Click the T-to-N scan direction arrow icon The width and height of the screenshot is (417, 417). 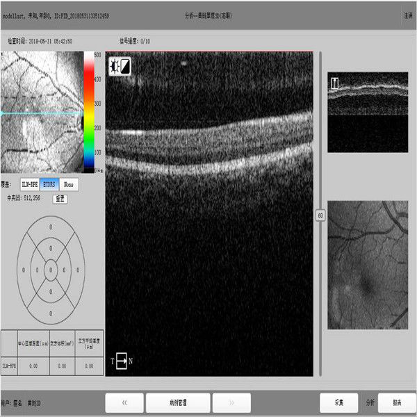(x=122, y=361)
